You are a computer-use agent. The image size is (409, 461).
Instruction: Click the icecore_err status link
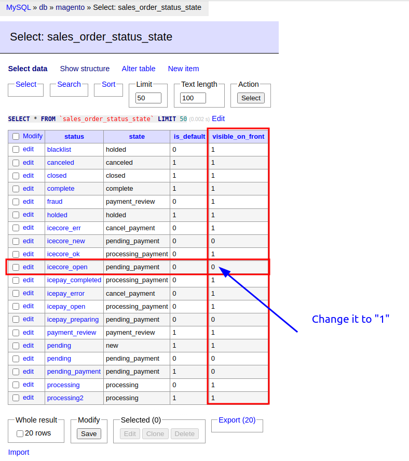(64, 228)
